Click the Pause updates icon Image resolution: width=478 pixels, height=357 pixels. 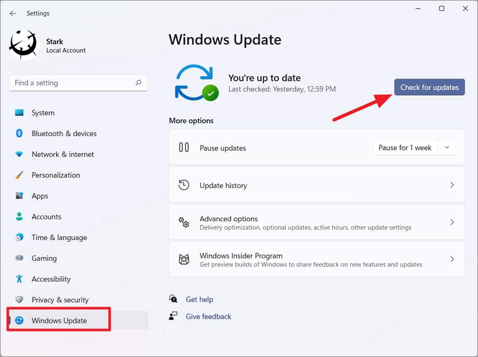184,148
